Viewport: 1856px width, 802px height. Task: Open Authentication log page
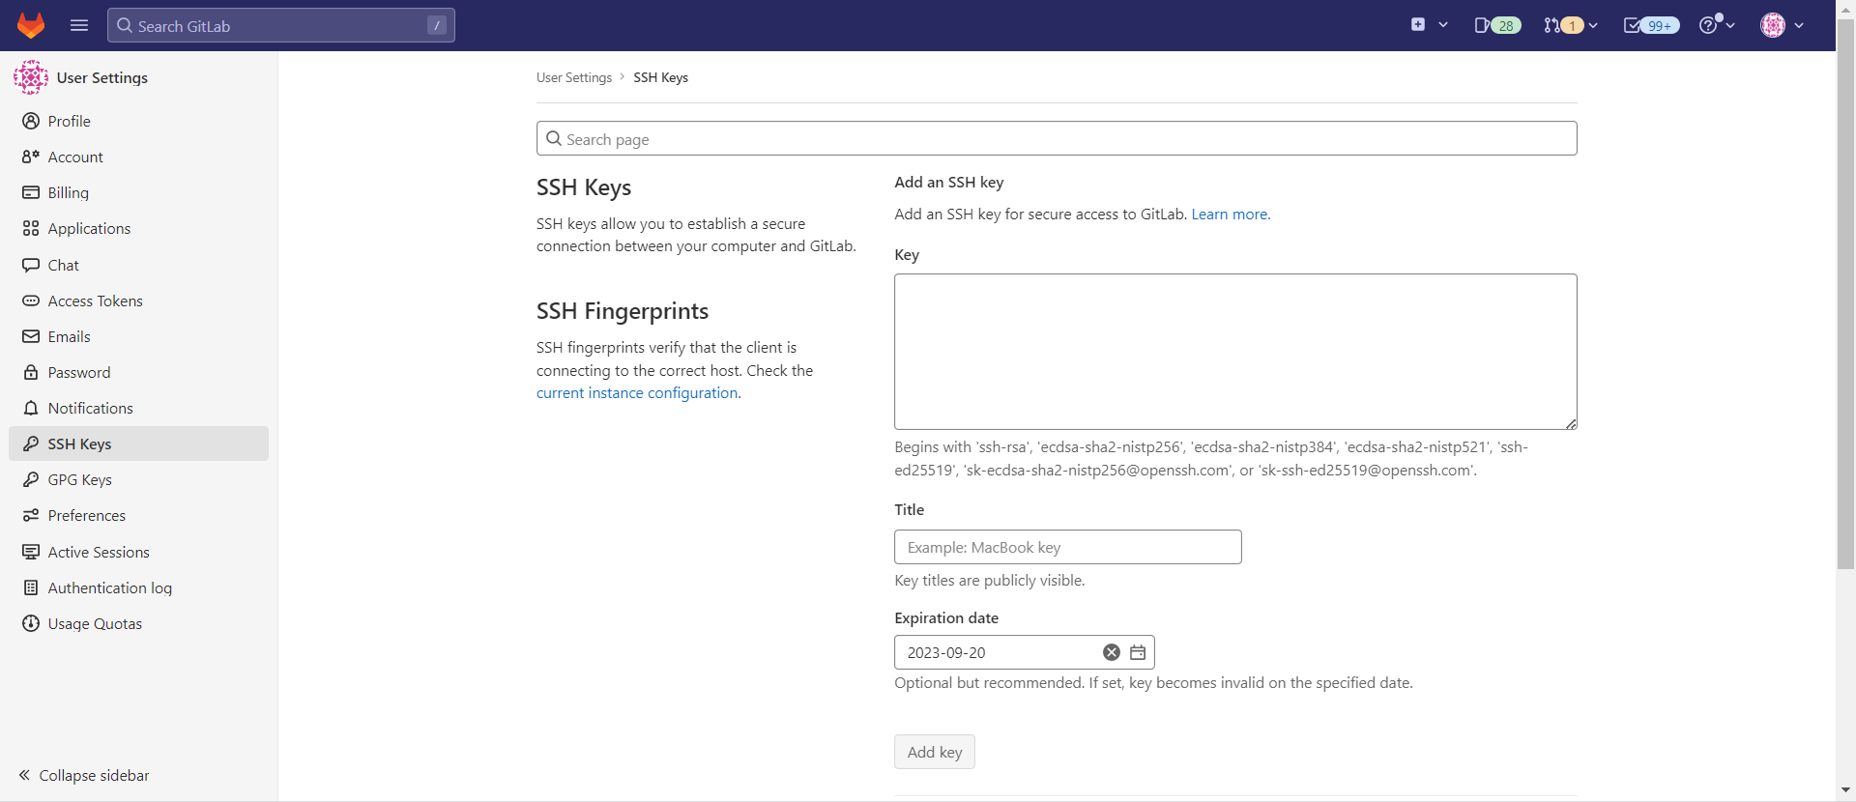(139, 587)
